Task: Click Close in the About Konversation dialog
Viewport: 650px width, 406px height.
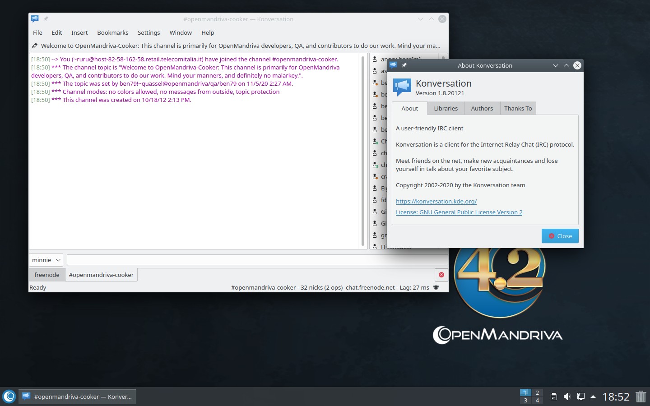Action: 560,236
